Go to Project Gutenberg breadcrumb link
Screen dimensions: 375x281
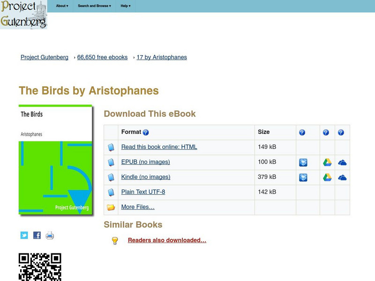tap(45, 57)
